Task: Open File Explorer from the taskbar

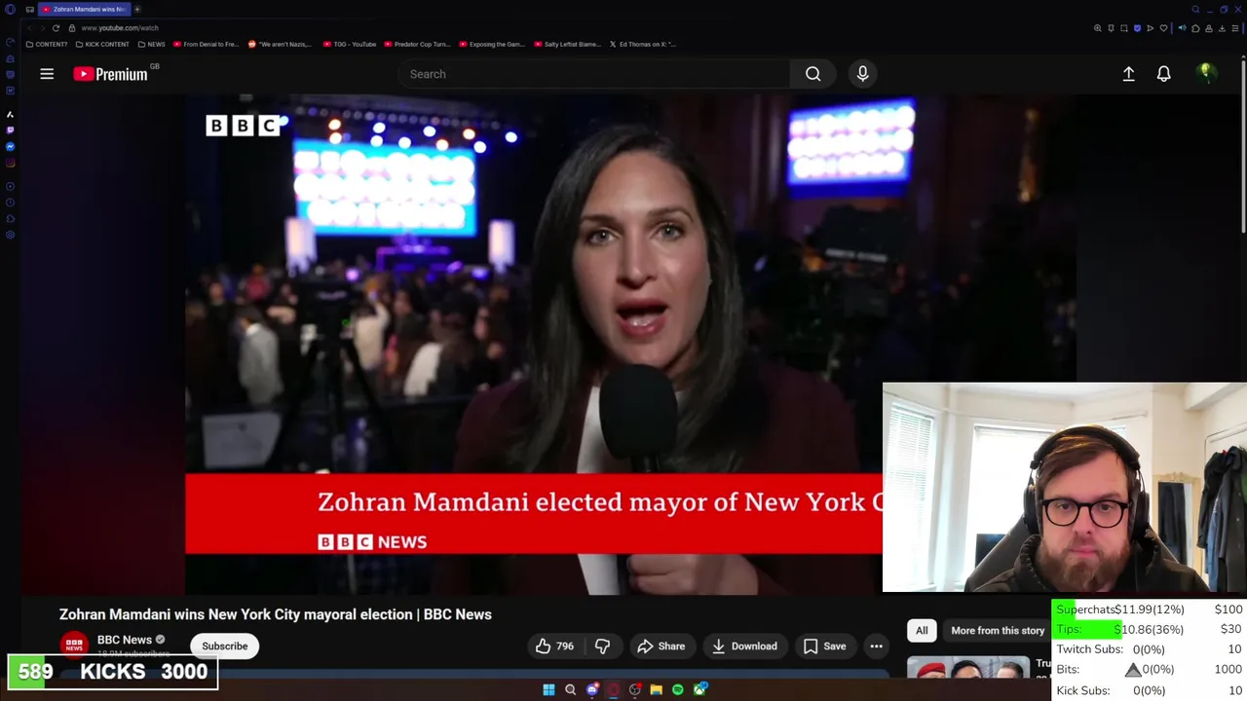Action: [656, 690]
